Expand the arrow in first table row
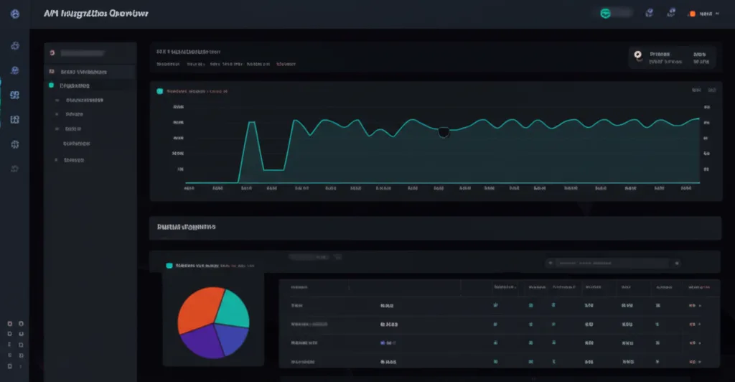 pyautogui.click(x=700, y=306)
